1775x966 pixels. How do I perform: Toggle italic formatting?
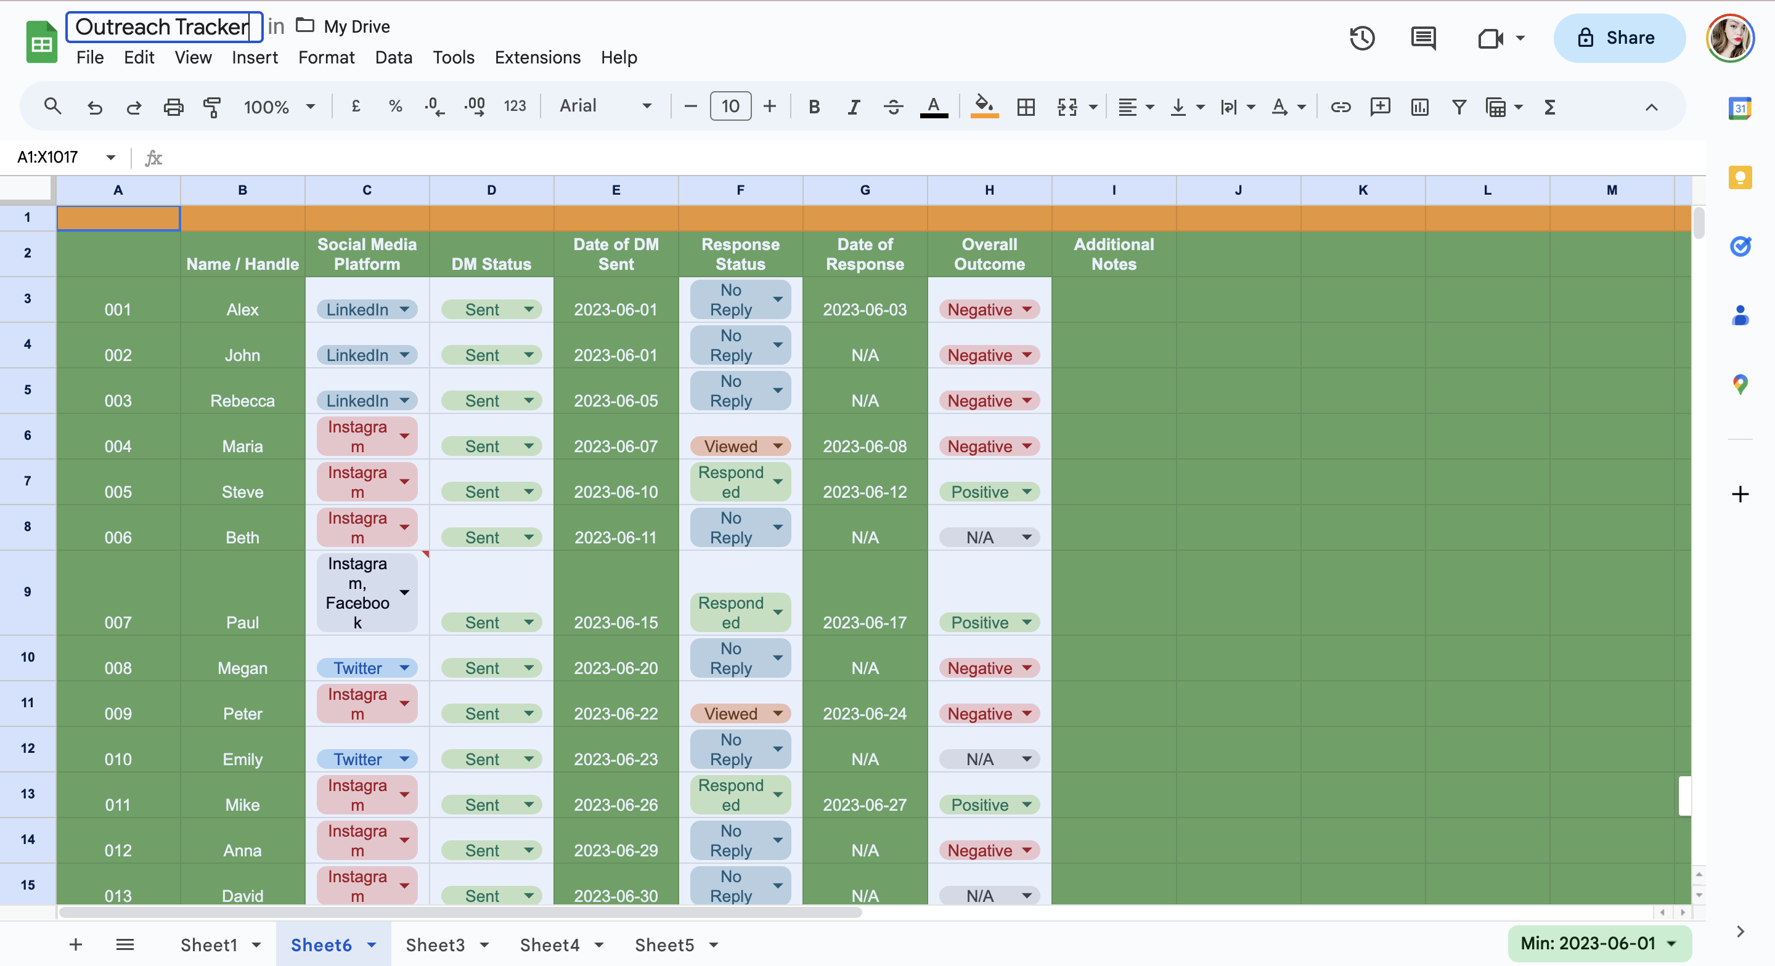click(x=853, y=107)
